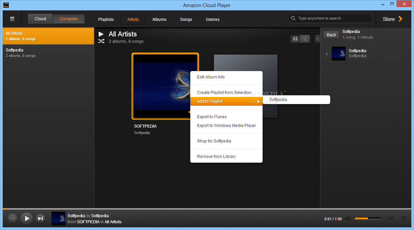Click the All Artists heading

tap(123, 34)
